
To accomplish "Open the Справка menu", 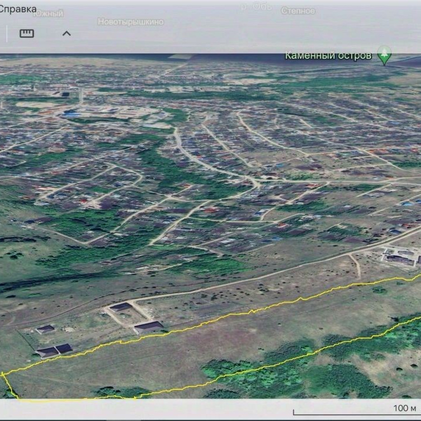I will [x=18, y=10].
